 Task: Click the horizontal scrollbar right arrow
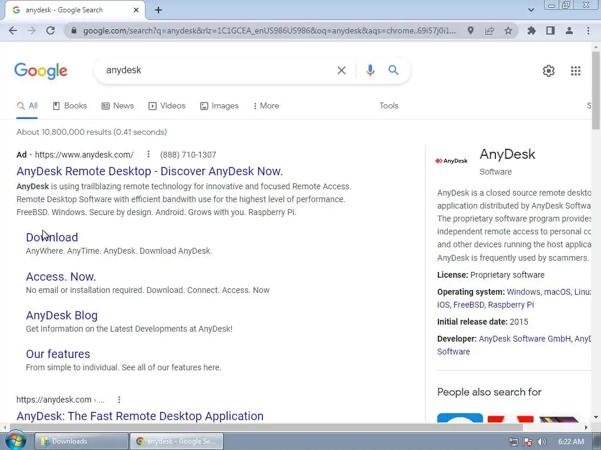coord(586,427)
